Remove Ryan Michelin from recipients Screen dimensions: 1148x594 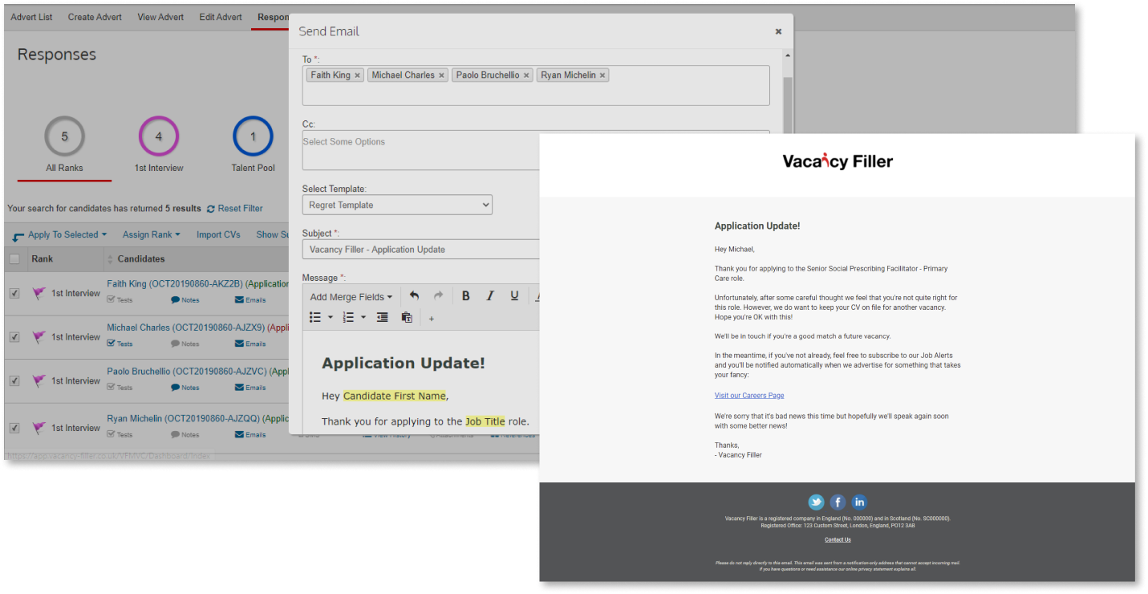[x=602, y=75]
